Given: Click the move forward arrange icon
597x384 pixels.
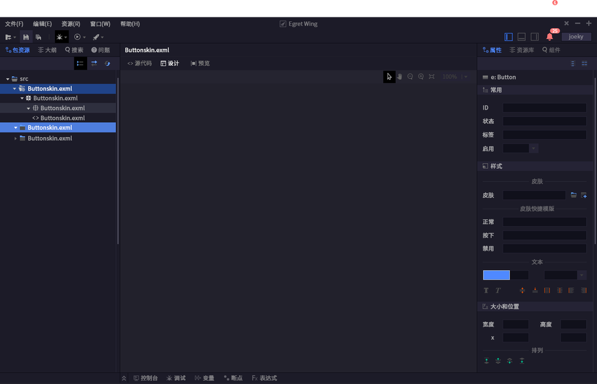Looking at the screenshot, I should click(x=498, y=361).
